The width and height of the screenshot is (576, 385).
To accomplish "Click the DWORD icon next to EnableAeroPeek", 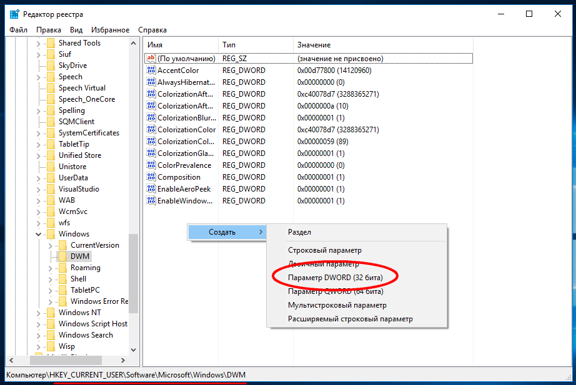I will point(151,188).
